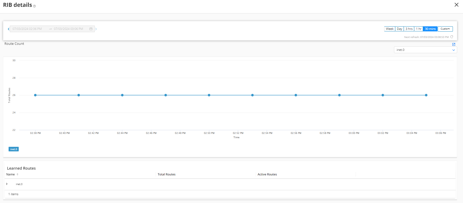Expand the inet.0 row in Learned Routes
This screenshot has height=203, width=463.
(7, 184)
